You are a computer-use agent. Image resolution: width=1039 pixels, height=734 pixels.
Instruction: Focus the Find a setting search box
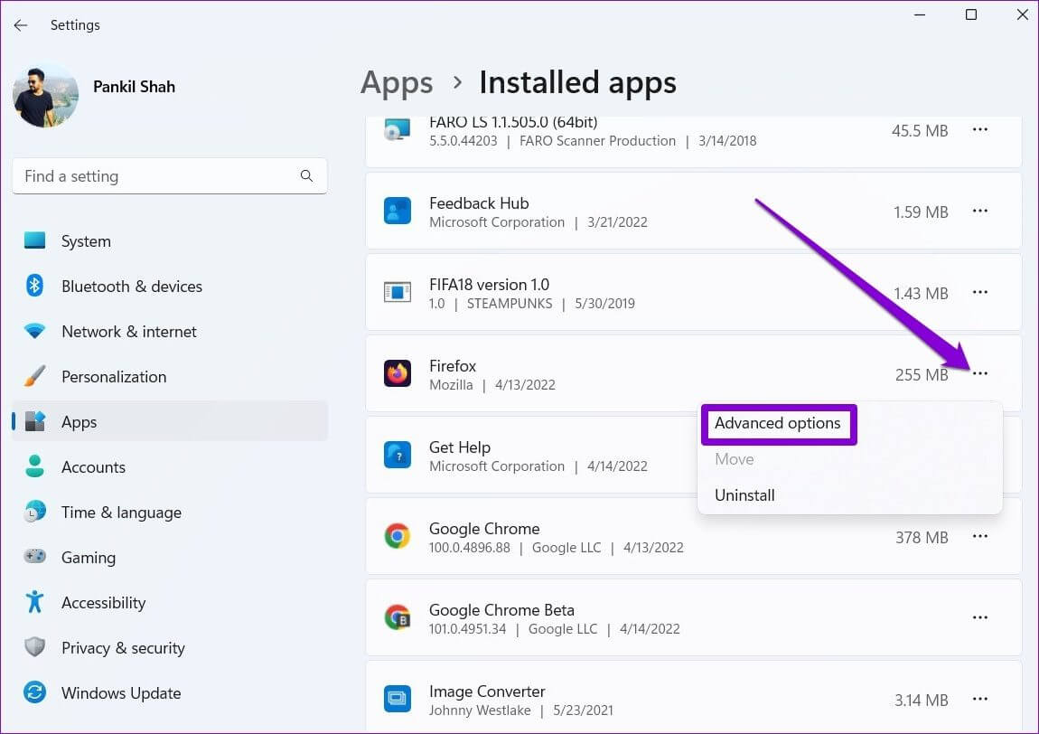pos(170,175)
